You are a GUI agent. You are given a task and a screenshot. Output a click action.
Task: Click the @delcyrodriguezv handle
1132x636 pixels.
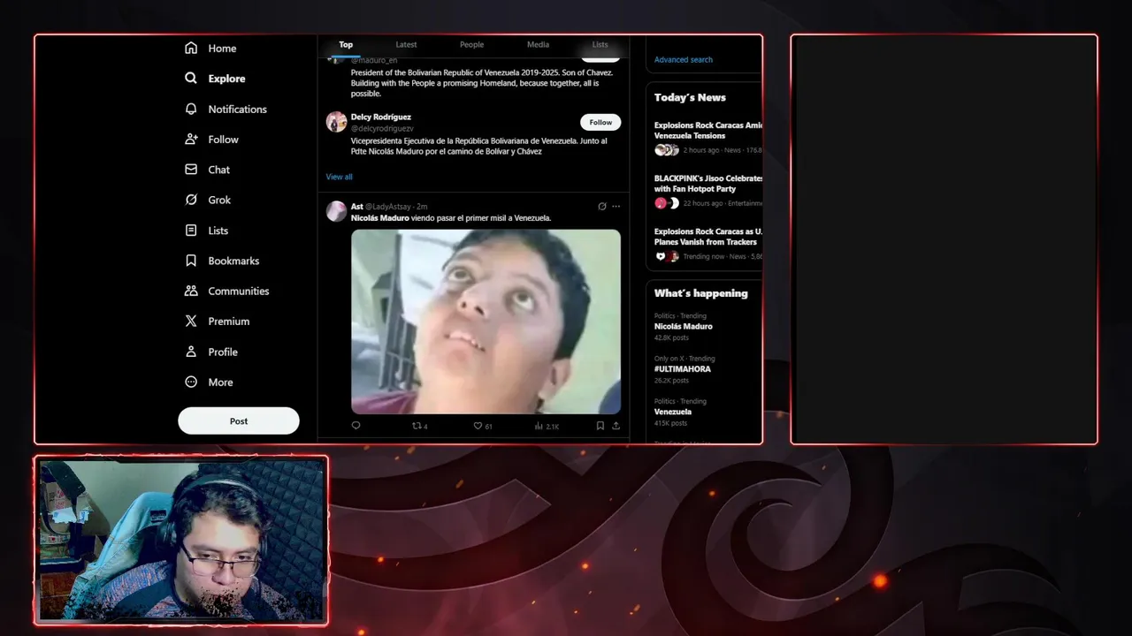[382, 129]
